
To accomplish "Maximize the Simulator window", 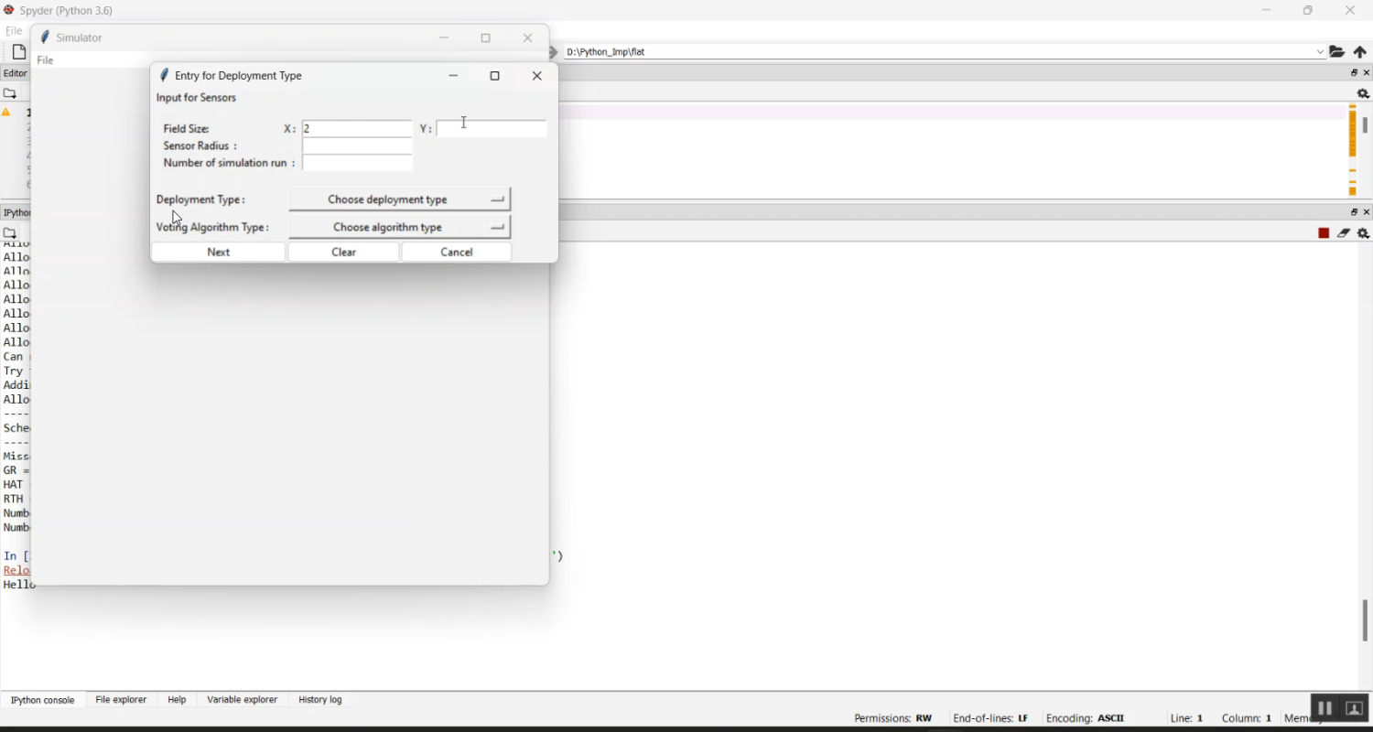I will (486, 38).
